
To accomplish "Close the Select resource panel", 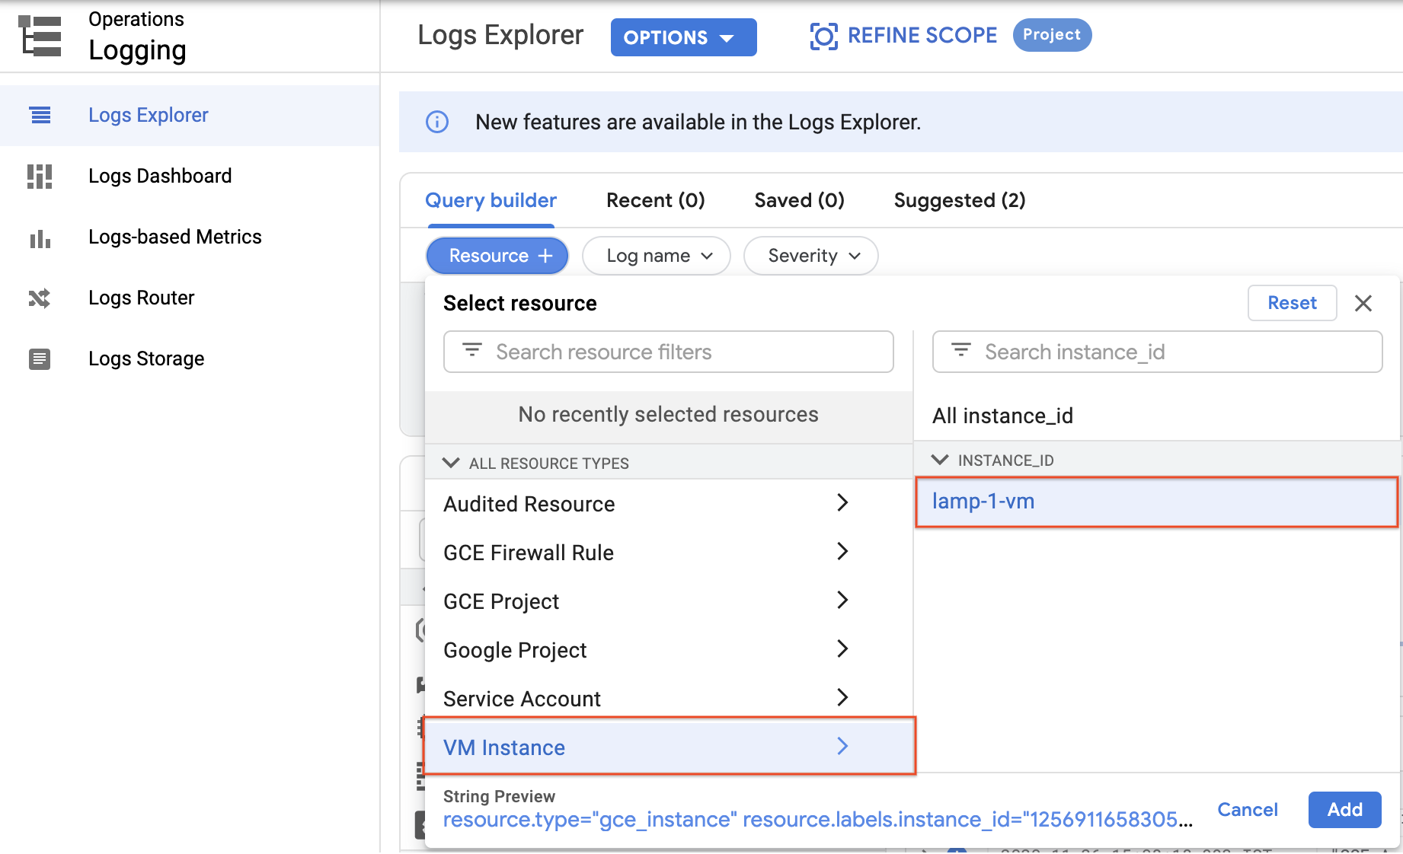I will [1363, 303].
